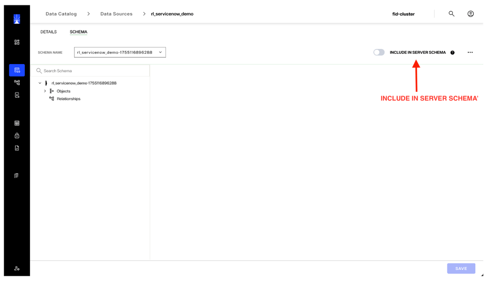Image resolution: width=494 pixels, height=282 pixels.
Task: Open the identity badge icon in the sidebar
Action: coord(17,95)
